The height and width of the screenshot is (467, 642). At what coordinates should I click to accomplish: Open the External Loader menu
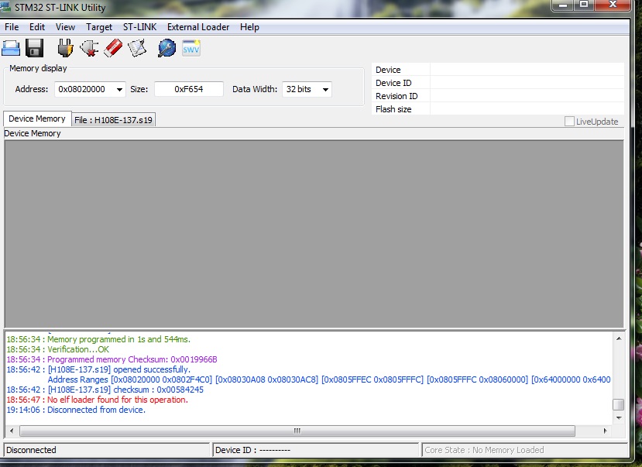(x=198, y=27)
